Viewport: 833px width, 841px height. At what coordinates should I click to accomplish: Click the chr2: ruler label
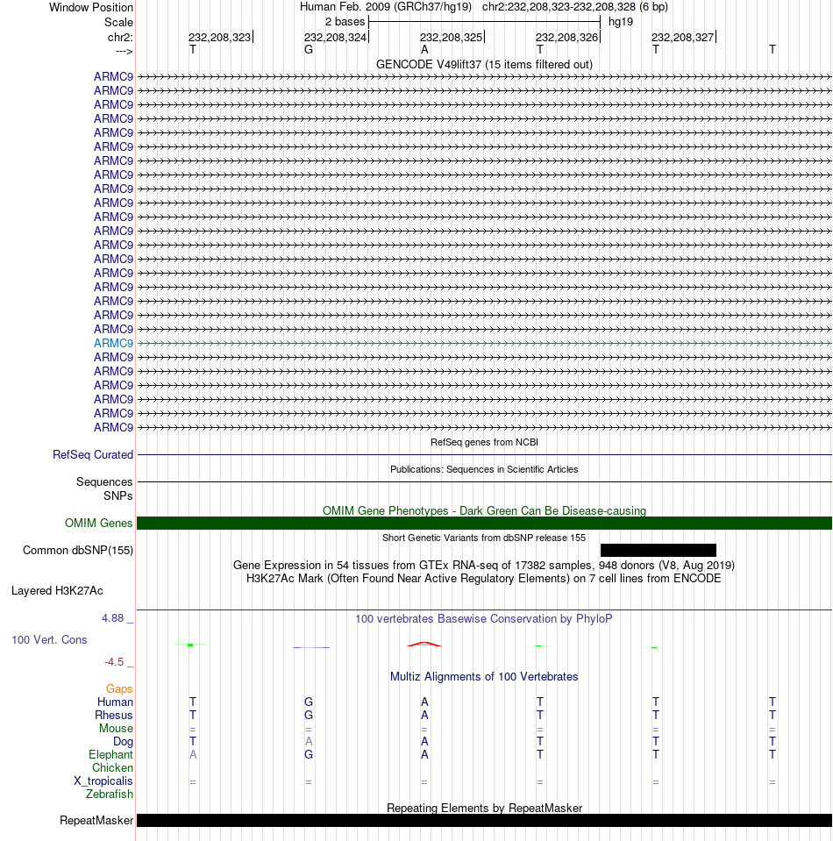(120, 38)
